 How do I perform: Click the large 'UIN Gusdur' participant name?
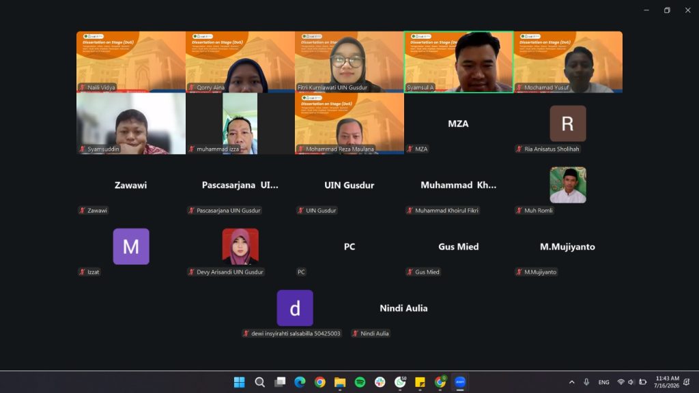[x=349, y=185]
